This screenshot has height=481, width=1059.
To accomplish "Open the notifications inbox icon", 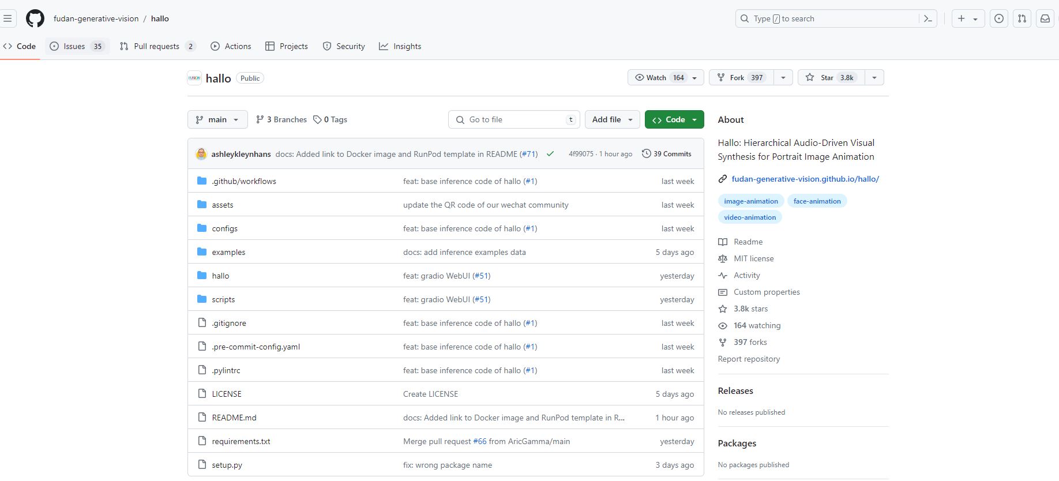I will [x=1045, y=18].
